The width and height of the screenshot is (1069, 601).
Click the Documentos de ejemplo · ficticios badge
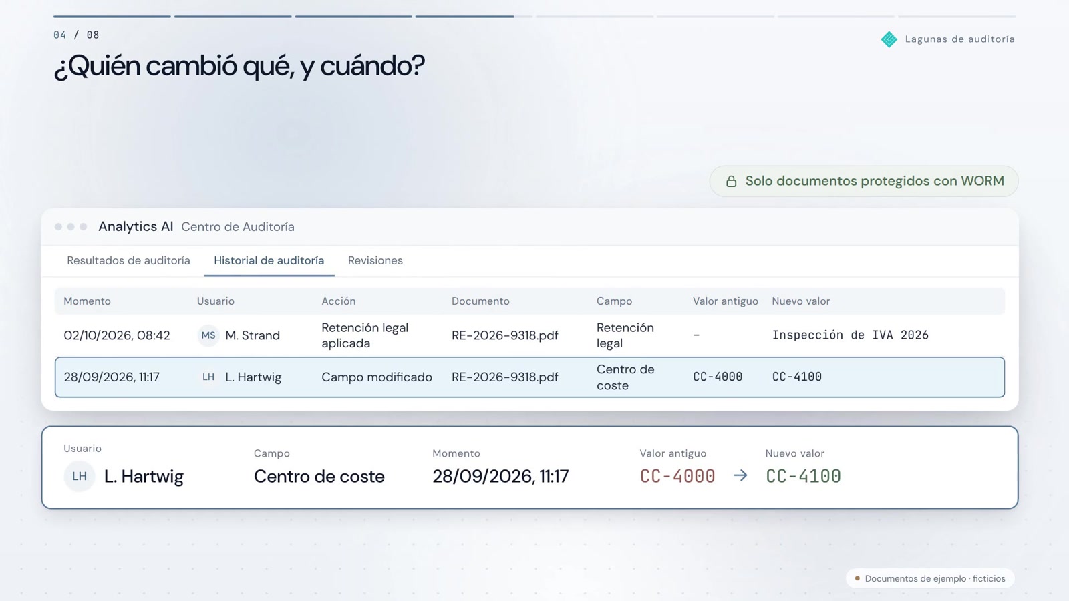point(930,579)
